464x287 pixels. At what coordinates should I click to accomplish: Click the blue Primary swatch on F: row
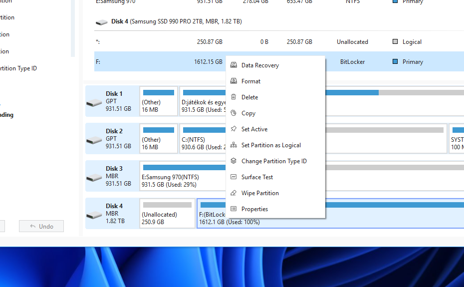coord(395,62)
